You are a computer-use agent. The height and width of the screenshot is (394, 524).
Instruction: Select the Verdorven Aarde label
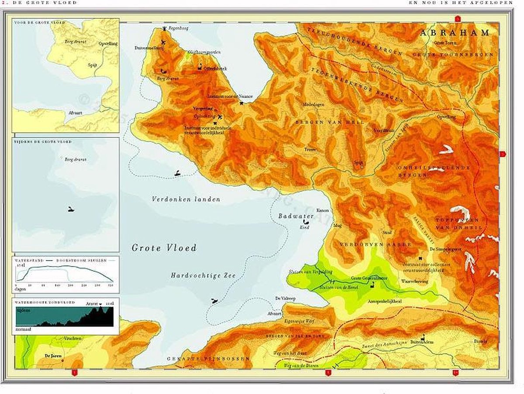coord(376,244)
